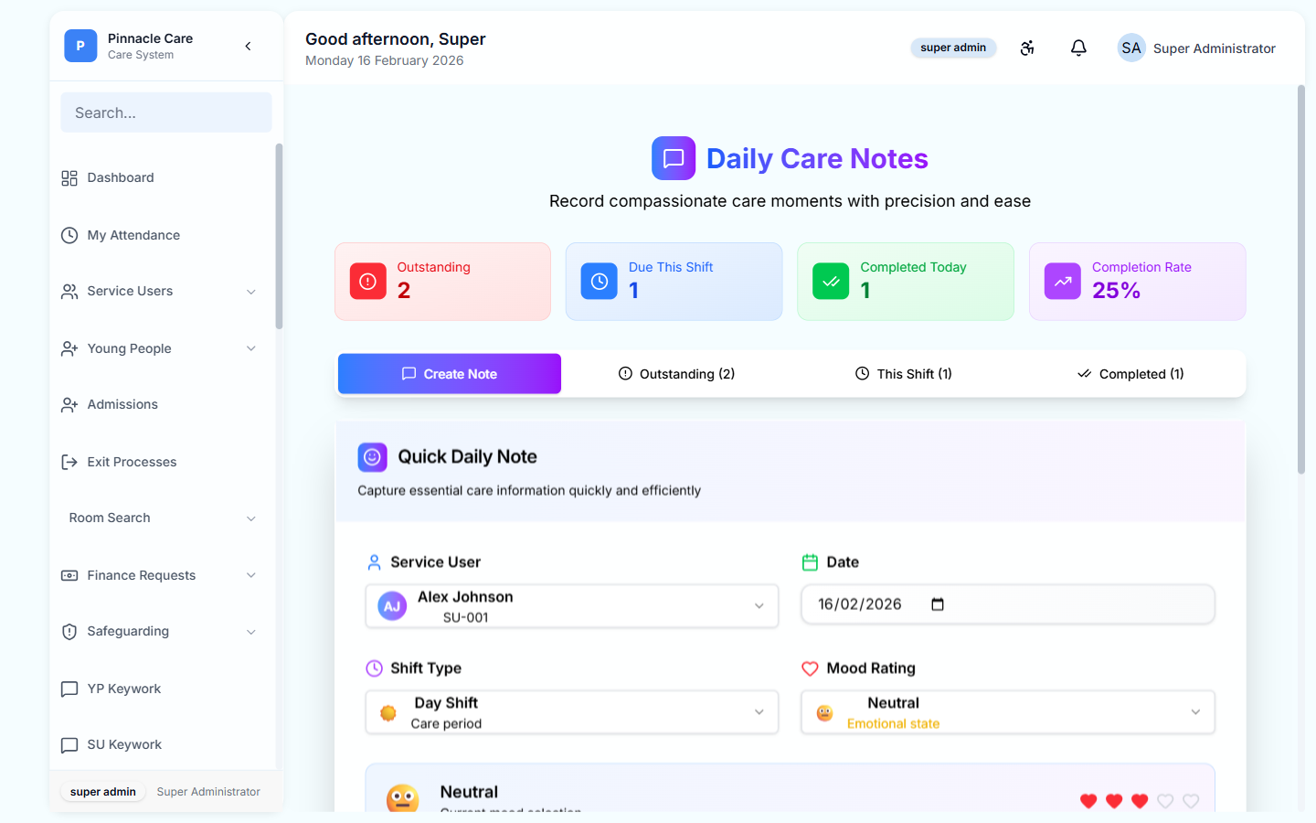
Task: Set mood rating to the fourth heart
Action: coord(1165,801)
